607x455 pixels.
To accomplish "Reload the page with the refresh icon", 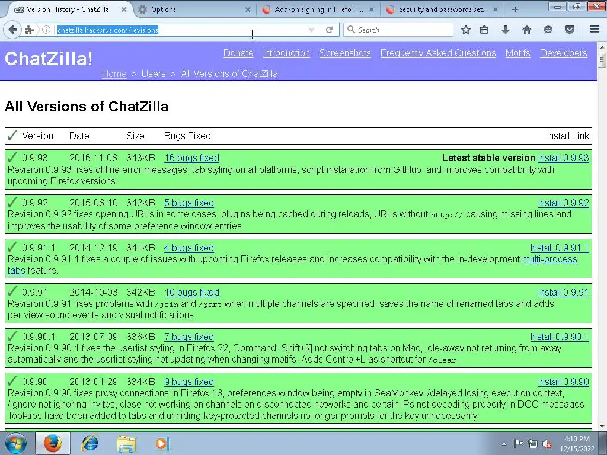I will point(329,30).
